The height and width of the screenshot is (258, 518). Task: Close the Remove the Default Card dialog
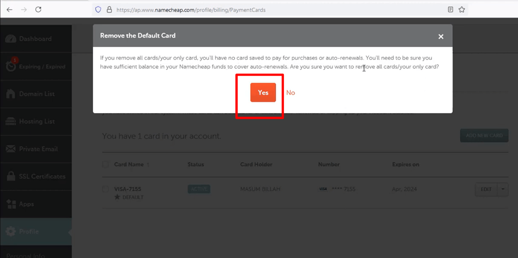tap(441, 36)
